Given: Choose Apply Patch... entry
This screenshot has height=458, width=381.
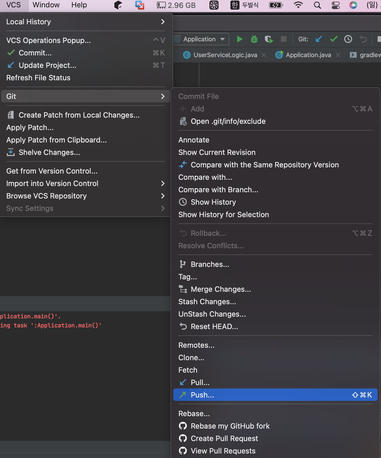Looking at the screenshot, I should click(85, 128).
